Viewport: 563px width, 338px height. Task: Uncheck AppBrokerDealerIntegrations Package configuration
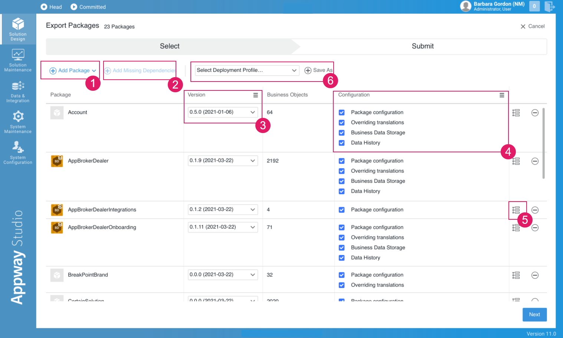click(x=341, y=210)
